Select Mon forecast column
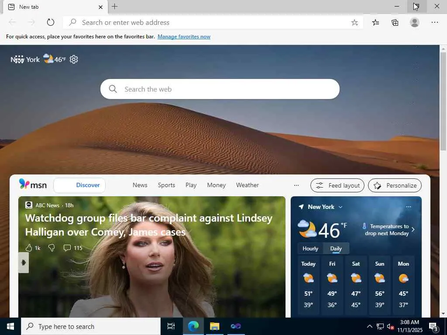The image size is (447, 335). [403, 285]
